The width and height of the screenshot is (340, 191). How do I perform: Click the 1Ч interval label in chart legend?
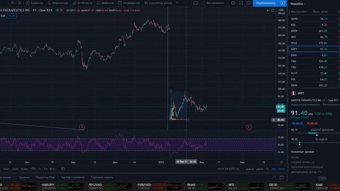pyautogui.click(x=34, y=10)
